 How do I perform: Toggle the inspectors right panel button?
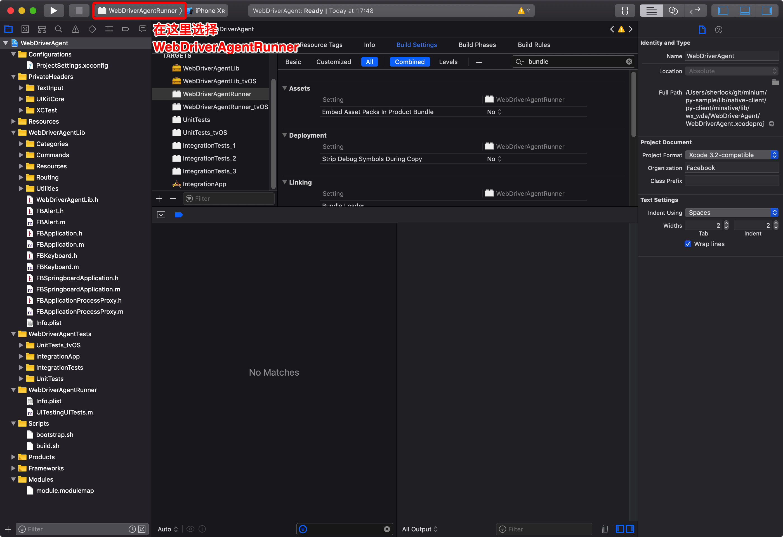(767, 10)
